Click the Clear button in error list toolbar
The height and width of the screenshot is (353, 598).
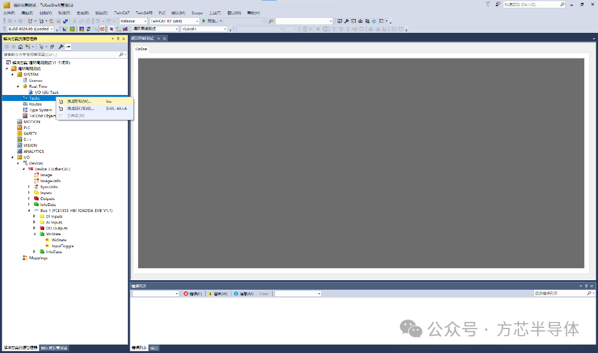(264, 294)
